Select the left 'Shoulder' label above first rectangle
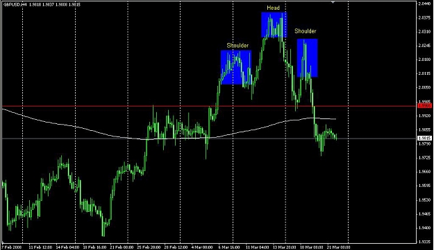The image size is (434, 250). pyautogui.click(x=237, y=45)
